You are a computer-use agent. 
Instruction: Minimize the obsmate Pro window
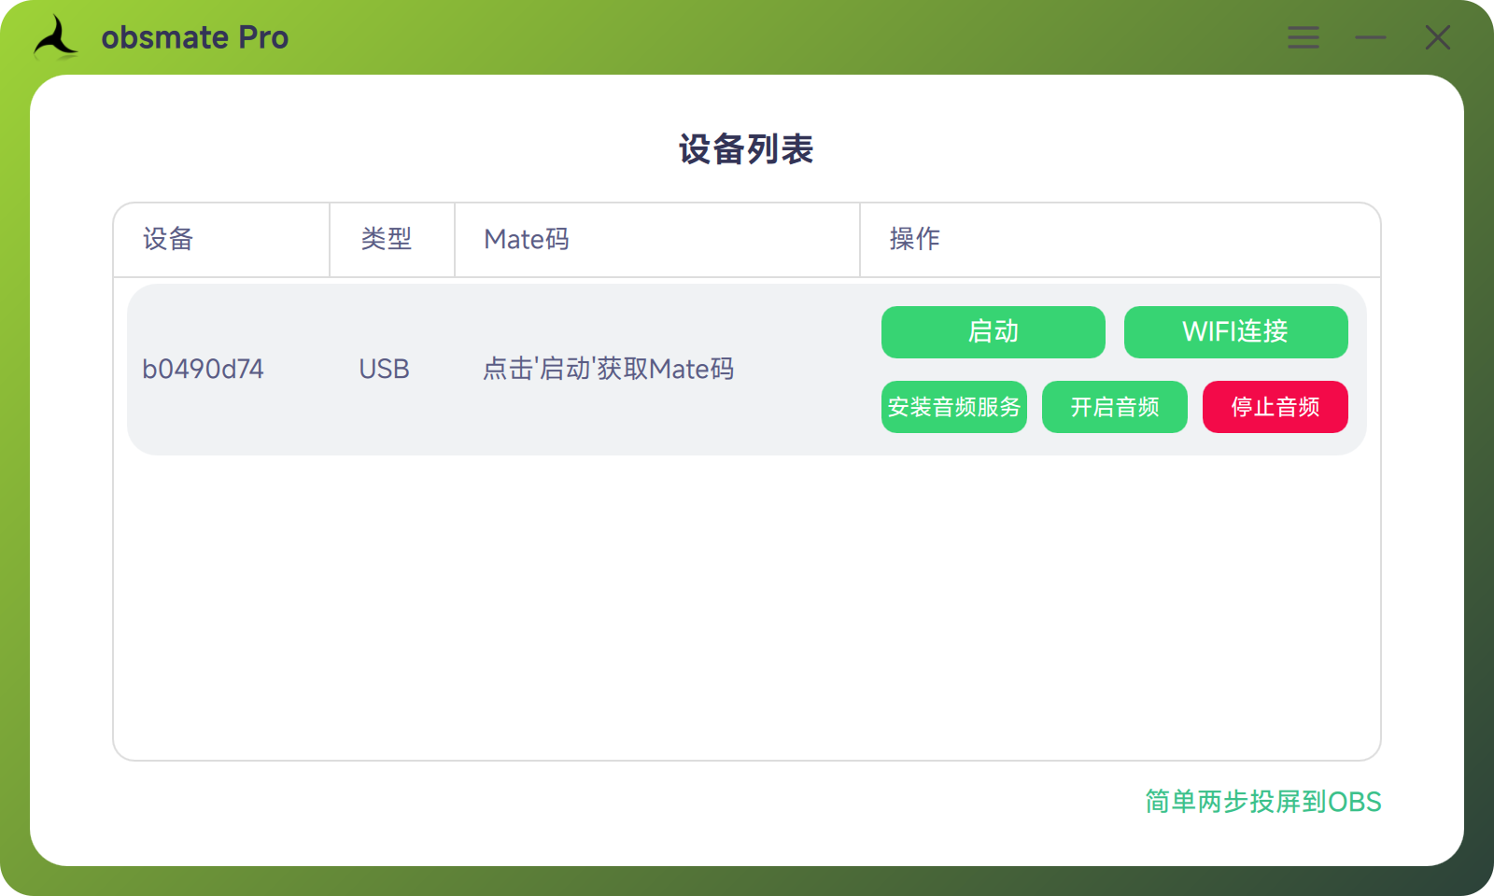[1370, 37]
